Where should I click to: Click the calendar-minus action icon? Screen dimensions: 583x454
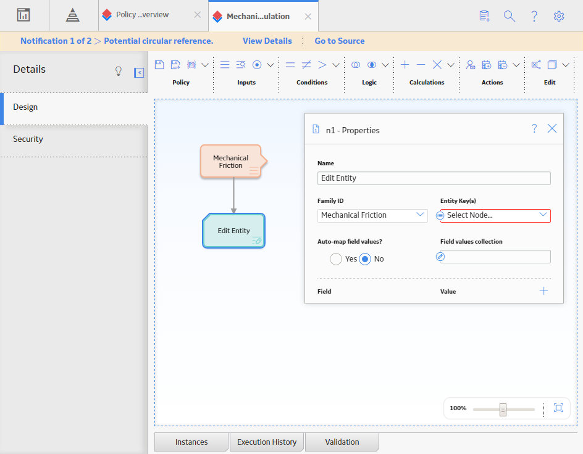(502, 65)
